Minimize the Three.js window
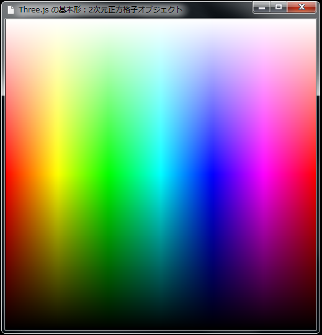This screenshot has width=322, height=335. point(262,7)
